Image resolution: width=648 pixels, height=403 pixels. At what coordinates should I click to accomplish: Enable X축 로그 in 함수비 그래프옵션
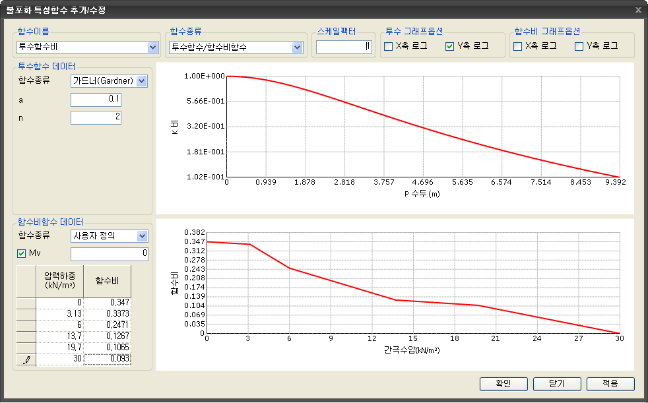(518, 46)
